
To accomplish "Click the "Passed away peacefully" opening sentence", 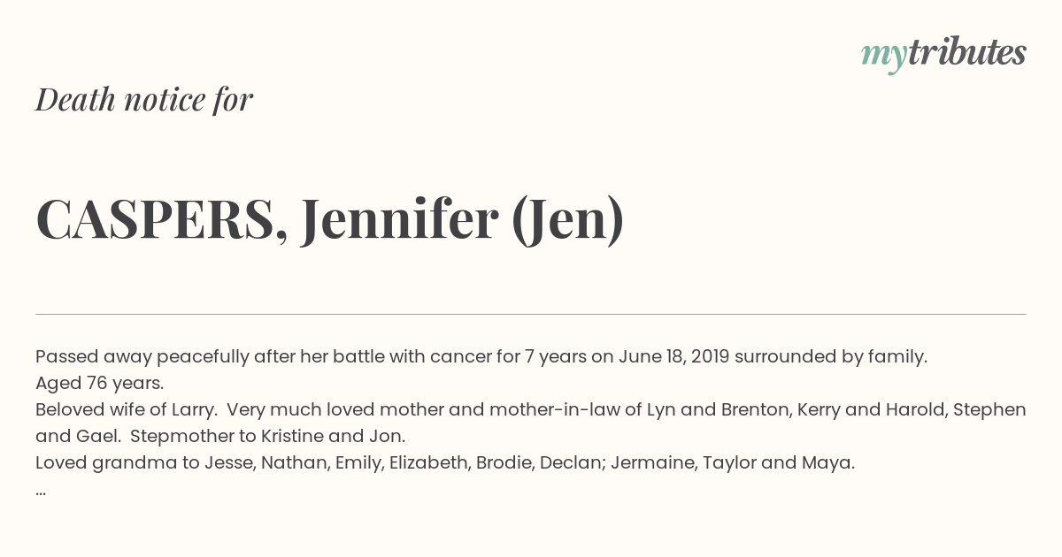I will click(x=481, y=357).
